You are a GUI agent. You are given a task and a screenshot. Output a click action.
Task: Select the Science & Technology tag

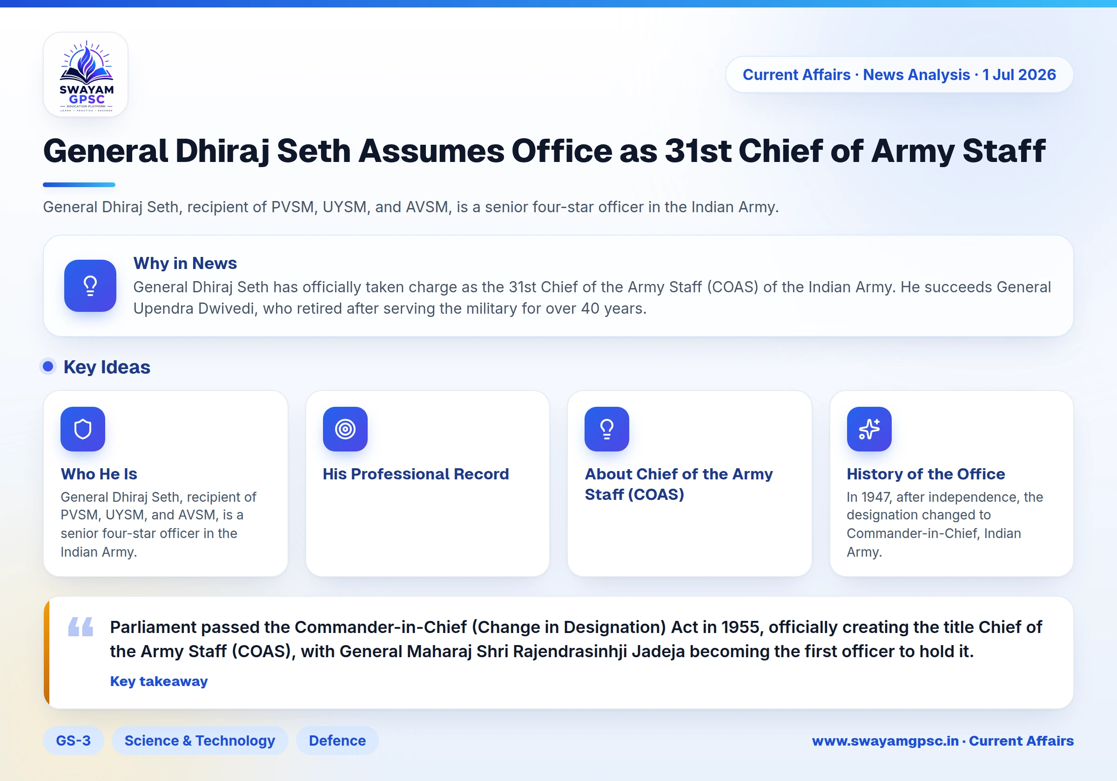200,741
